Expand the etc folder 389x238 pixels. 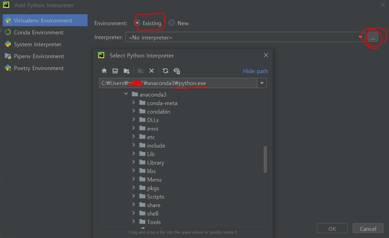(134, 136)
